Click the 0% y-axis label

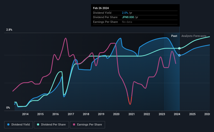tap(8, 108)
